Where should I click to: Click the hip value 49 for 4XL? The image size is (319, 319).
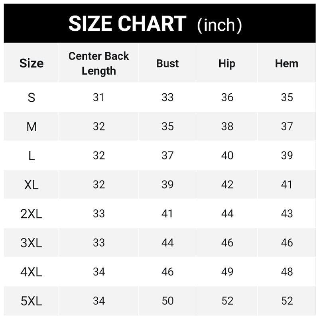tap(227, 272)
